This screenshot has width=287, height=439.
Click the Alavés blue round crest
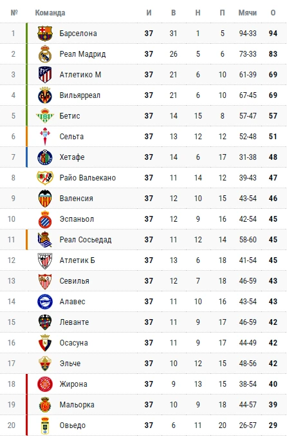coord(45,302)
